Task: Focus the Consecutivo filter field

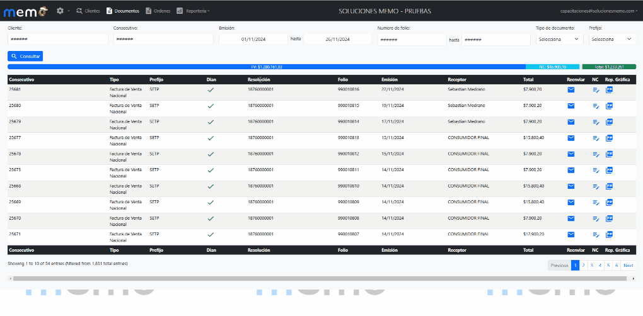Action: (163, 39)
